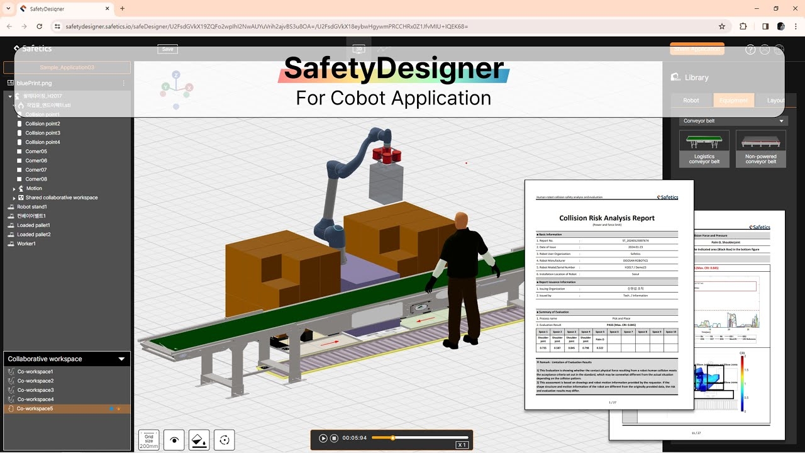Image resolution: width=805 pixels, height=453 pixels.
Task: Switch to the Equipment library tab
Action: pyautogui.click(x=734, y=100)
